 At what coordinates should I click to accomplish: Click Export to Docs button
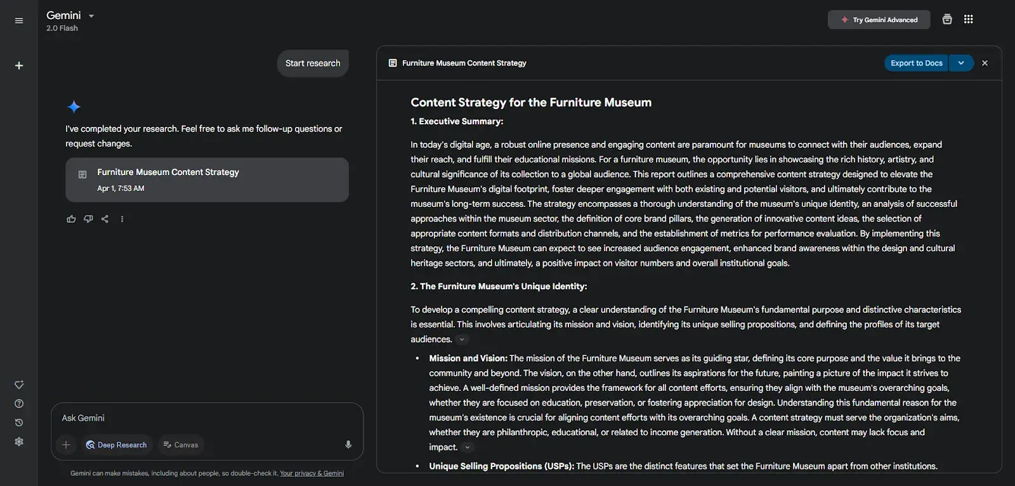(x=916, y=63)
